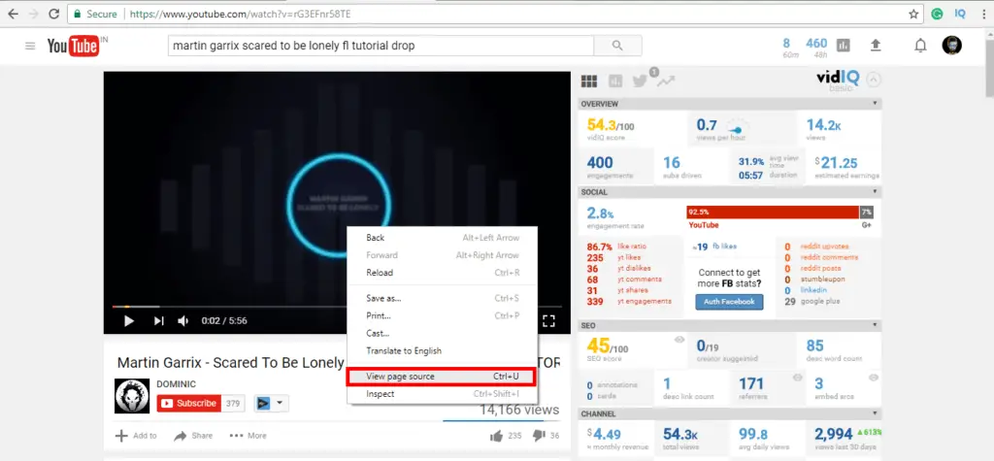This screenshot has height=461, width=994.
Task: Focus the YouTube search input field
Action: pos(381,46)
